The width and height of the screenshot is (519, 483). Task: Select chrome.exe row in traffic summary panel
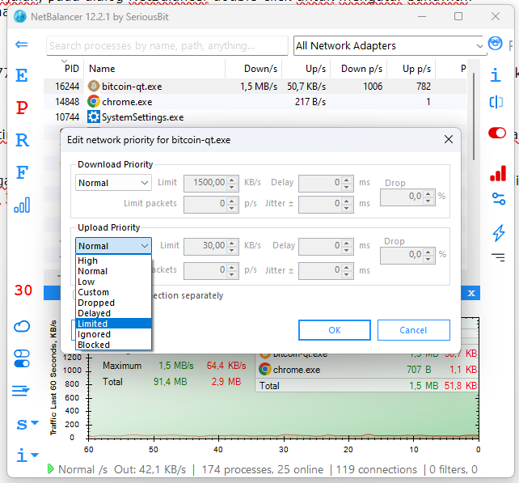tap(367, 370)
